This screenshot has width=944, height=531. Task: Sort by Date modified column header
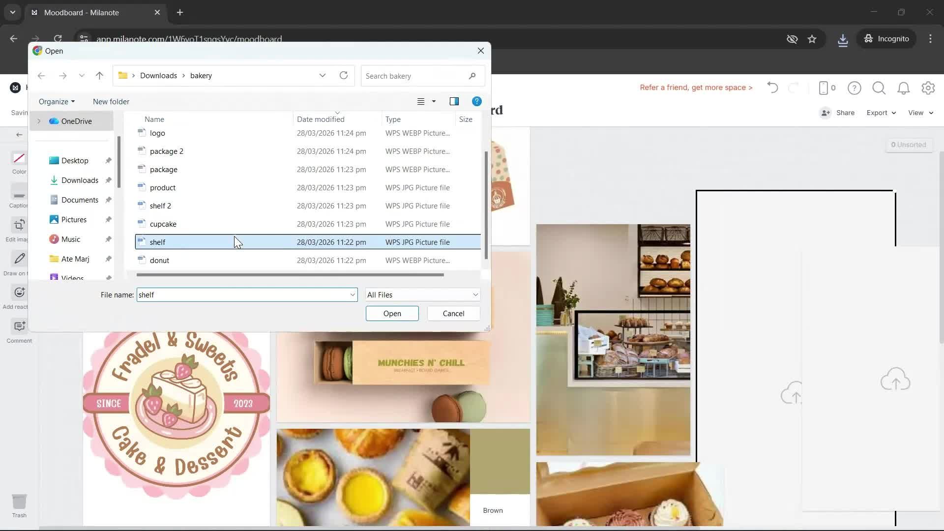[321, 119]
